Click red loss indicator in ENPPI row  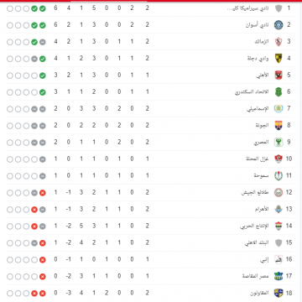[43, 260]
